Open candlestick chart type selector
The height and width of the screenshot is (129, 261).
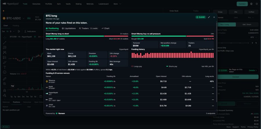tap(19, 31)
